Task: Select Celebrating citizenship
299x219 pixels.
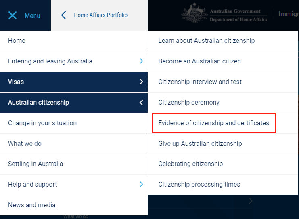Action: tap(190, 164)
